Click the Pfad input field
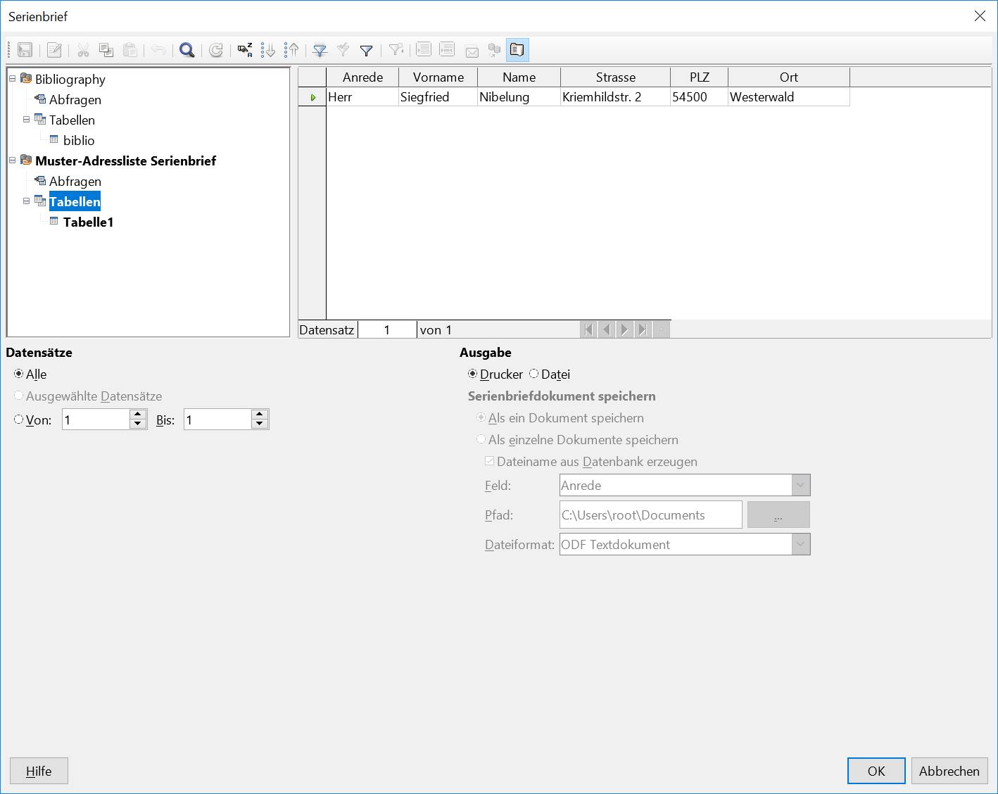 [x=651, y=515]
